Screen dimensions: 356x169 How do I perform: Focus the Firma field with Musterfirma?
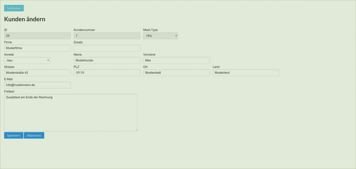37,48
